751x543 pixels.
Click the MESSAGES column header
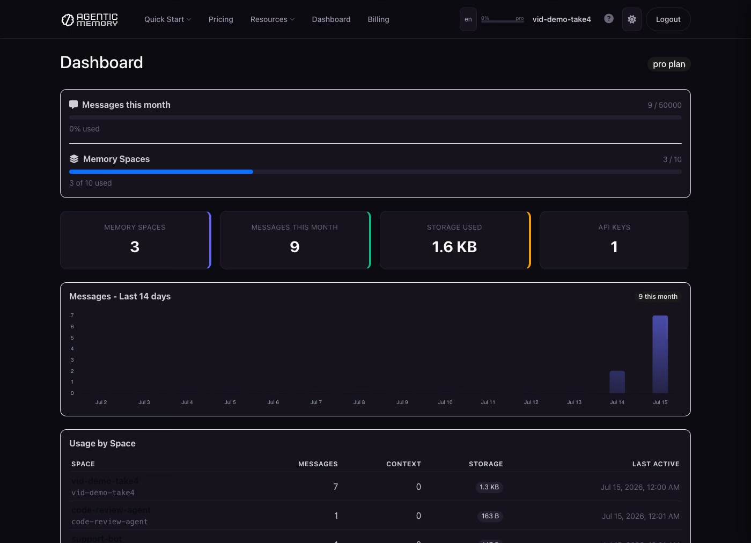(x=318, y=464)
